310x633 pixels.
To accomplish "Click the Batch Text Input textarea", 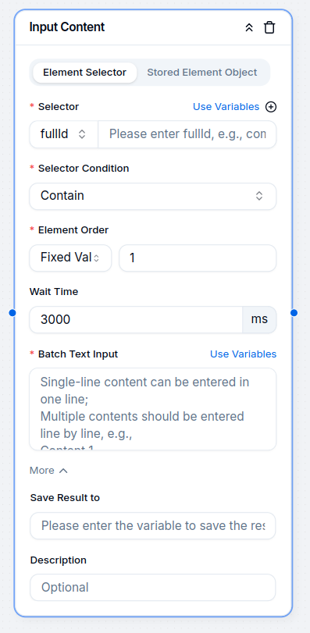I will tap(153, 409).
